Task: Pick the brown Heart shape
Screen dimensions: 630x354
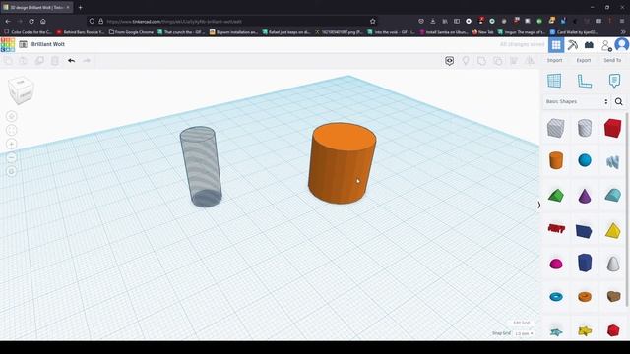Action: point(613,296)
